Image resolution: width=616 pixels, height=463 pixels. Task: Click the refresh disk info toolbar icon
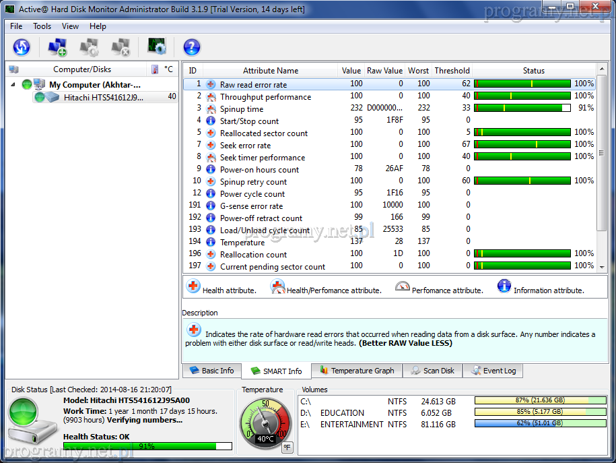pyautogui.click(x=22, y=47)
